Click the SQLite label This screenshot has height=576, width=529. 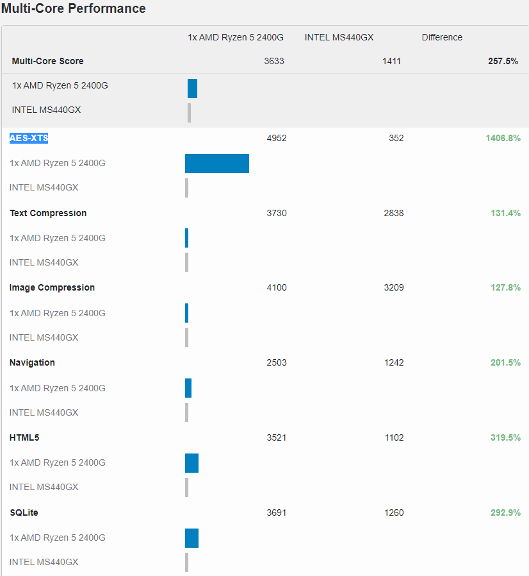(24, 512)
